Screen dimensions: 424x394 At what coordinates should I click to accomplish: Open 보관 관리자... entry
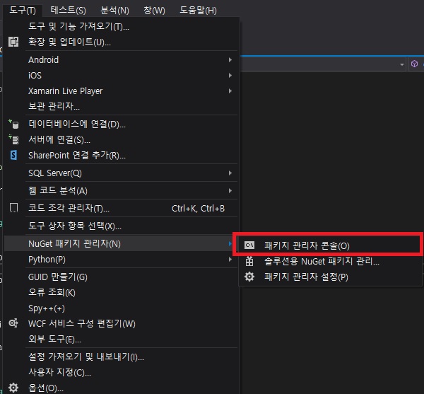54,106
